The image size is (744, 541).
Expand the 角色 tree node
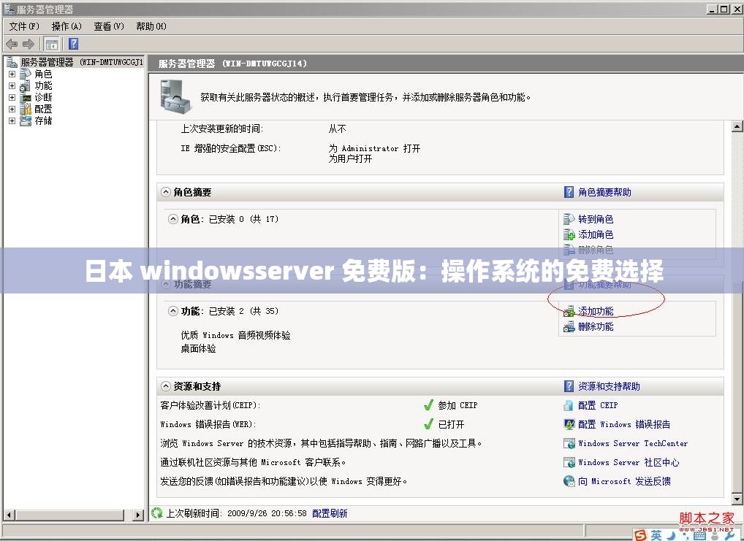[12, 74]
